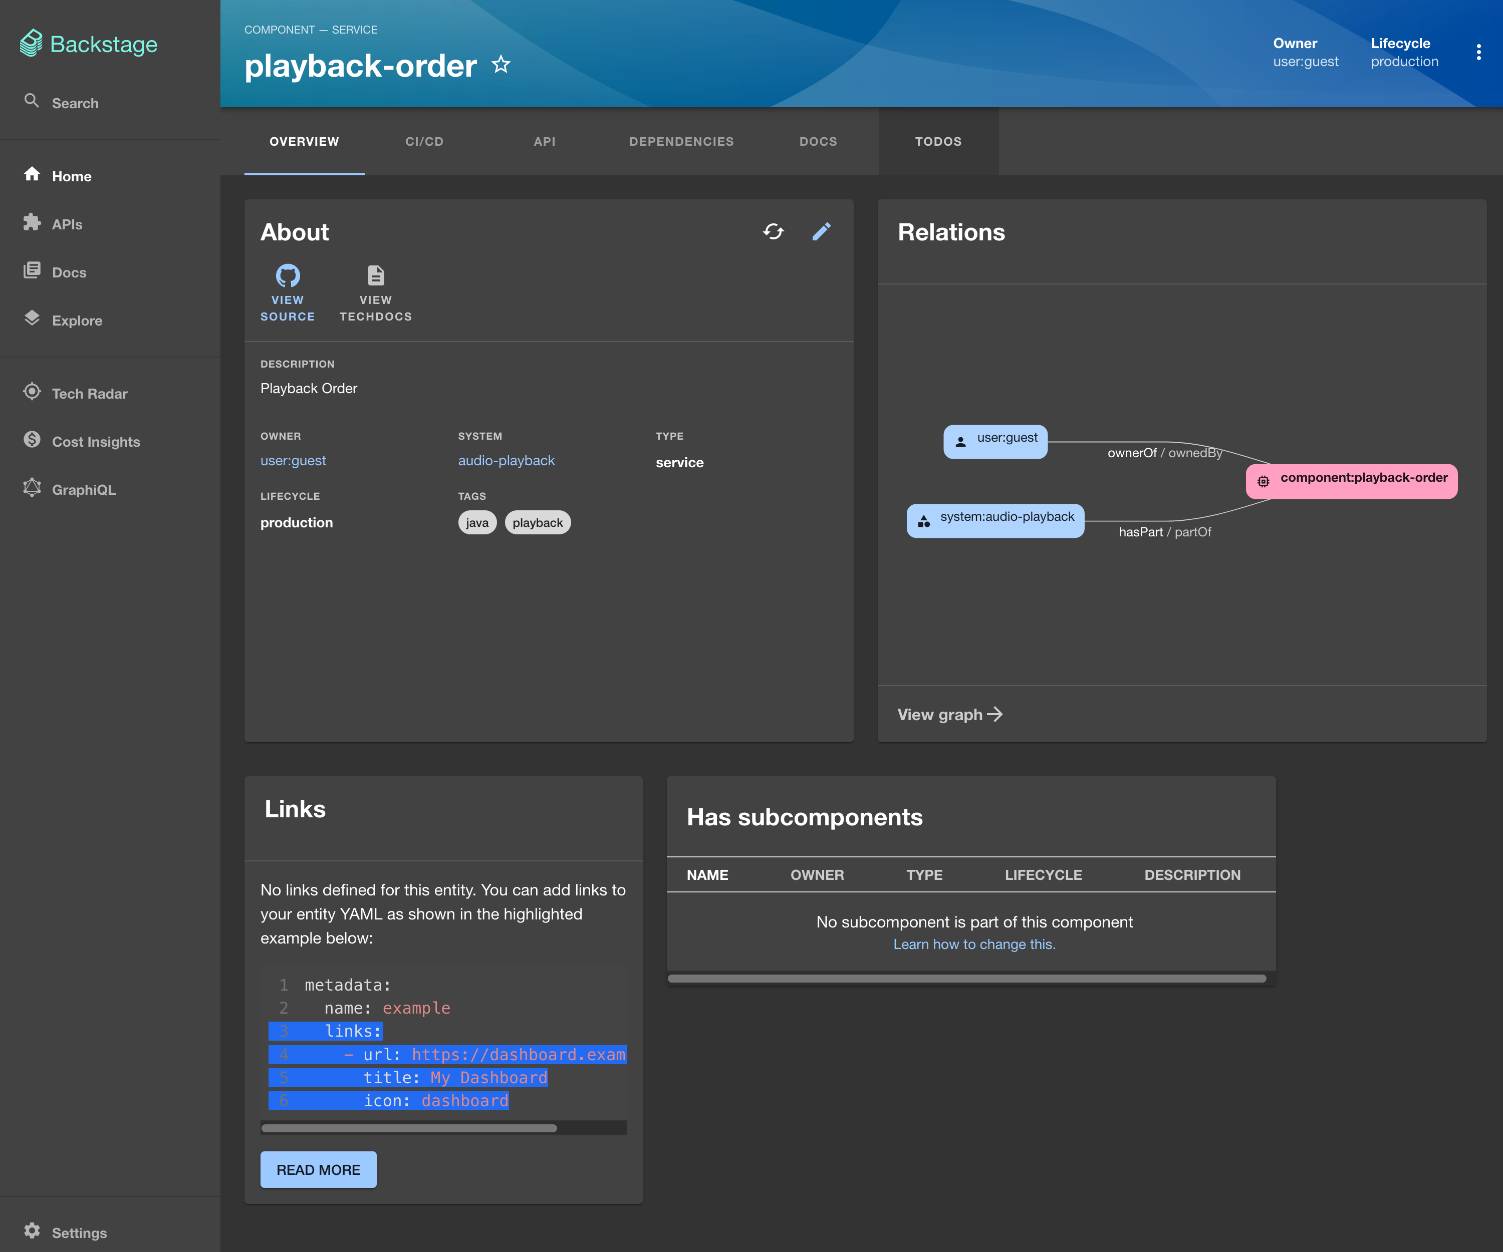
Task: Click the component:playback-order relation node label
Action: [x=1364, y=477]
